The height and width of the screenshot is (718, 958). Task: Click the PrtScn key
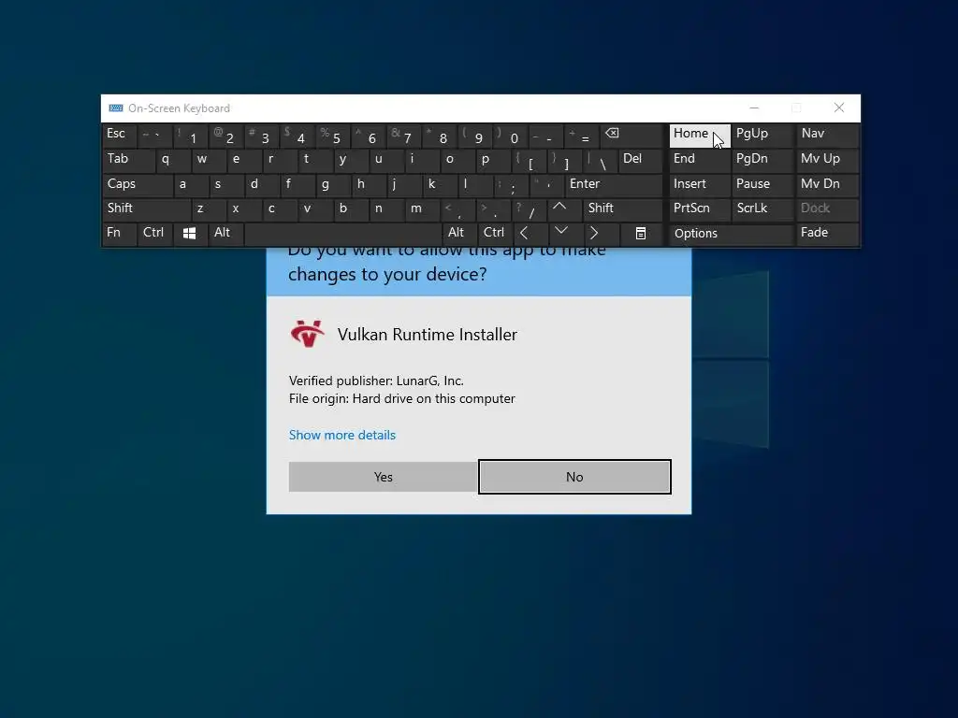point(700,208)
